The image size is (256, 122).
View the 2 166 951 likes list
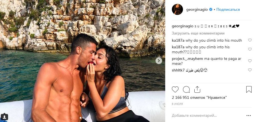coord(199,98)
